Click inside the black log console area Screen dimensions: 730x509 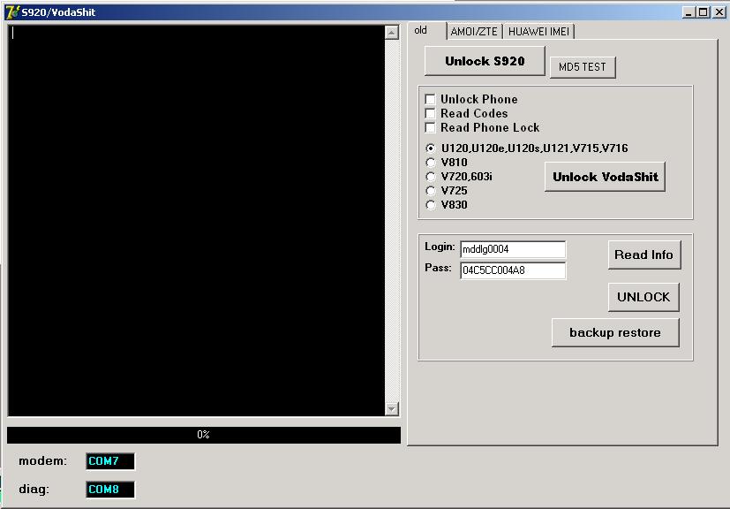197,220
